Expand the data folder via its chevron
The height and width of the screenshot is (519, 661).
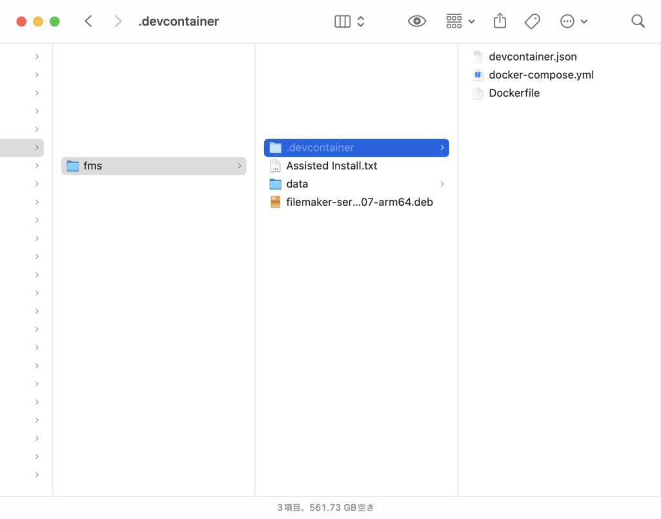coord(443,184)
